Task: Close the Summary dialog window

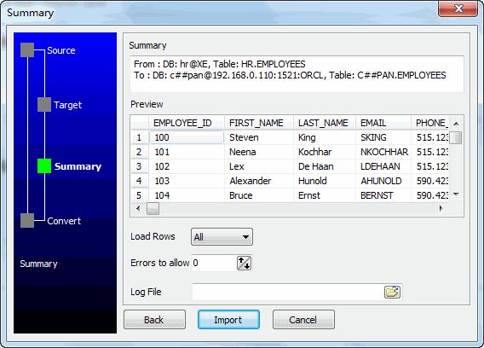Action: pos(458,9)
